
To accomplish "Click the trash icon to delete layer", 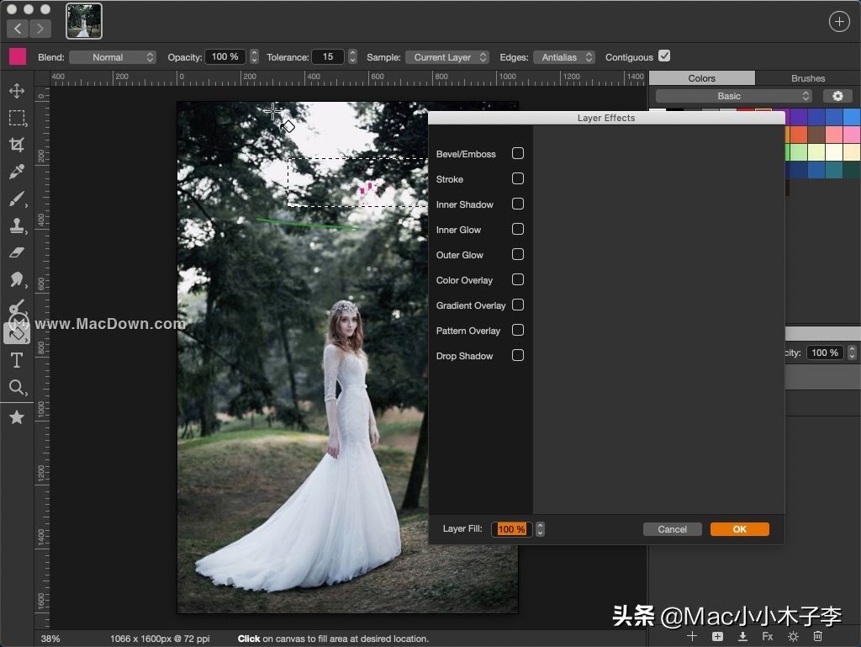I will [x=816, y=637].
